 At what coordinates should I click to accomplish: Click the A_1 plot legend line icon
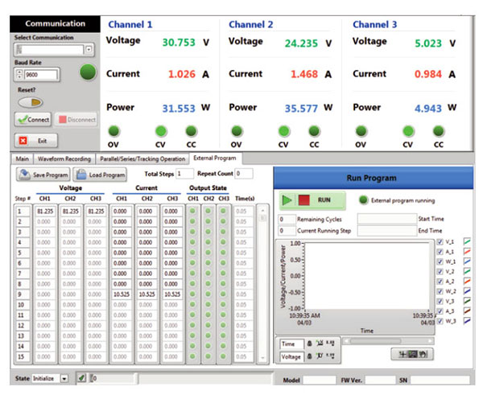point(467,251)
